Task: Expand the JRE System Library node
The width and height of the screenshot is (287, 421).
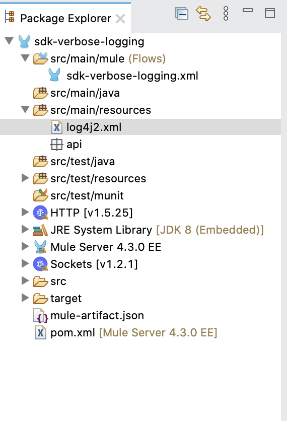Action: point(25,229)
